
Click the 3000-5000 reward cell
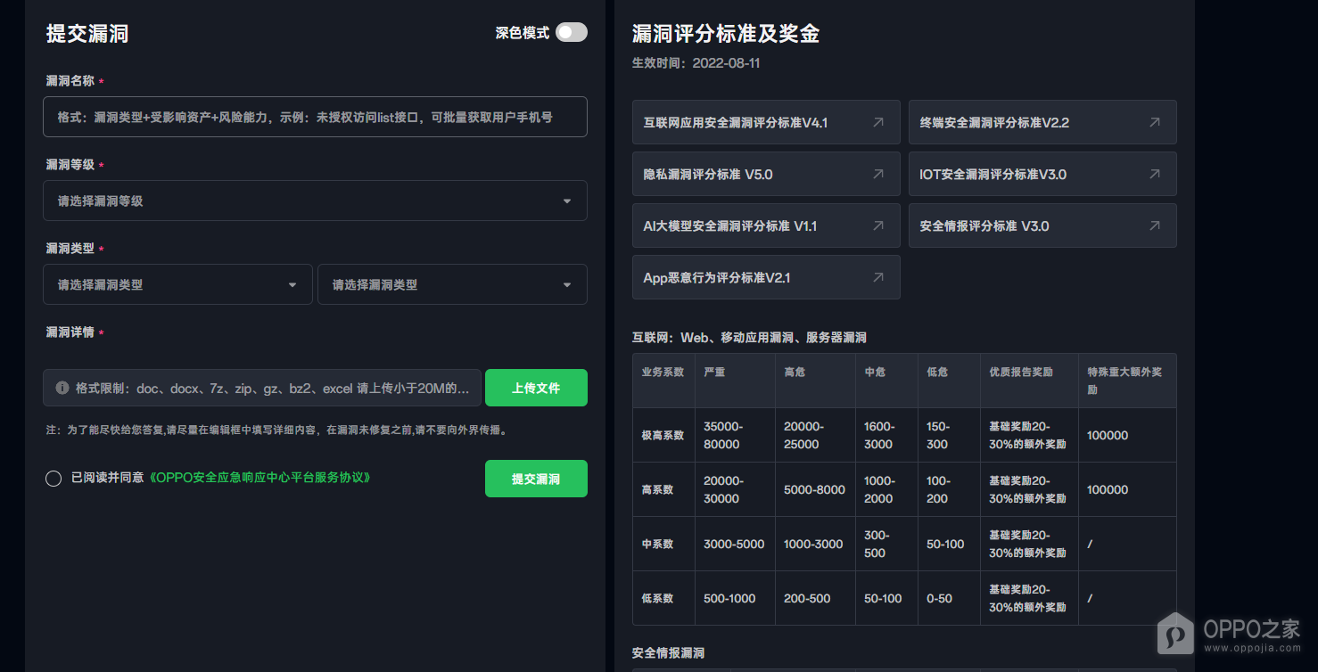(x=735, y=544)
